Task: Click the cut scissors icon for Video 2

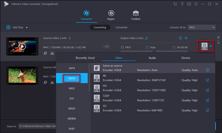Action: click(x=52, y=53)
